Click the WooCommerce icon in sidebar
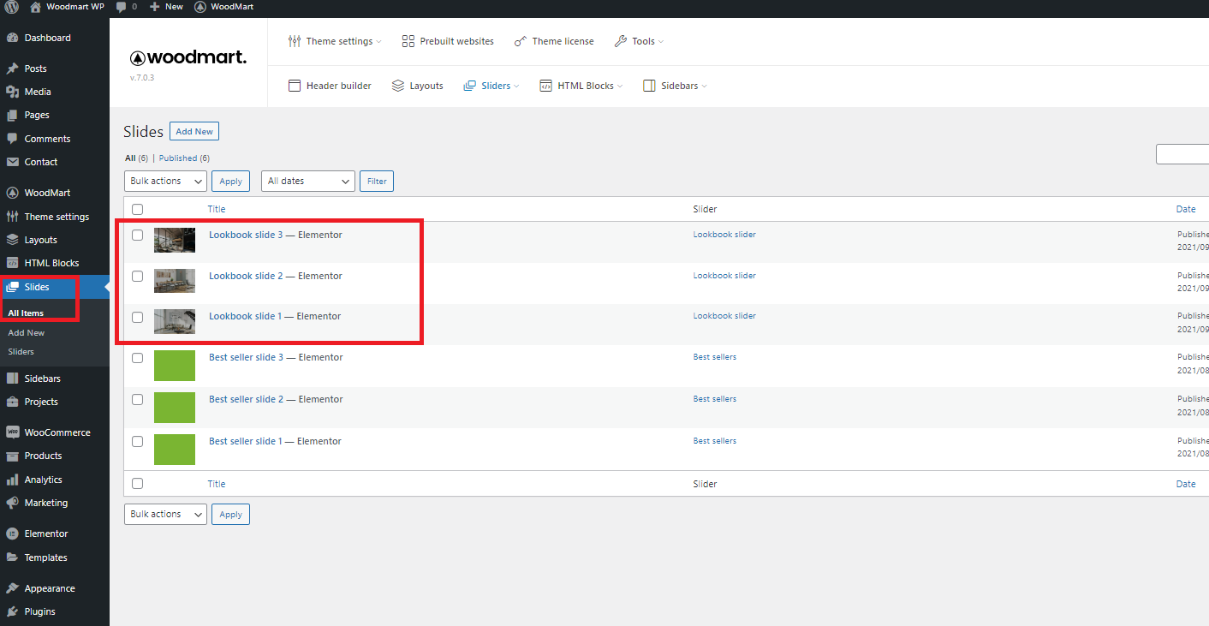1209x626 pixels. tap(12, 432)
